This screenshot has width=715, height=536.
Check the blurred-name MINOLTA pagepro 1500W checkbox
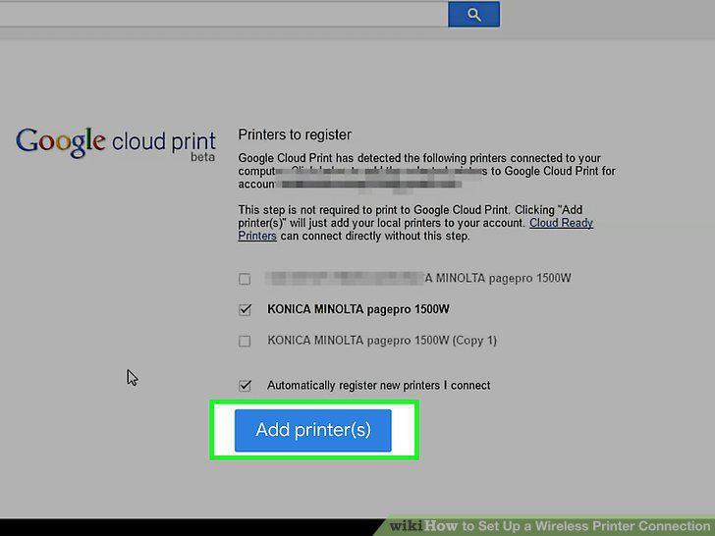(x=245, y=279)
